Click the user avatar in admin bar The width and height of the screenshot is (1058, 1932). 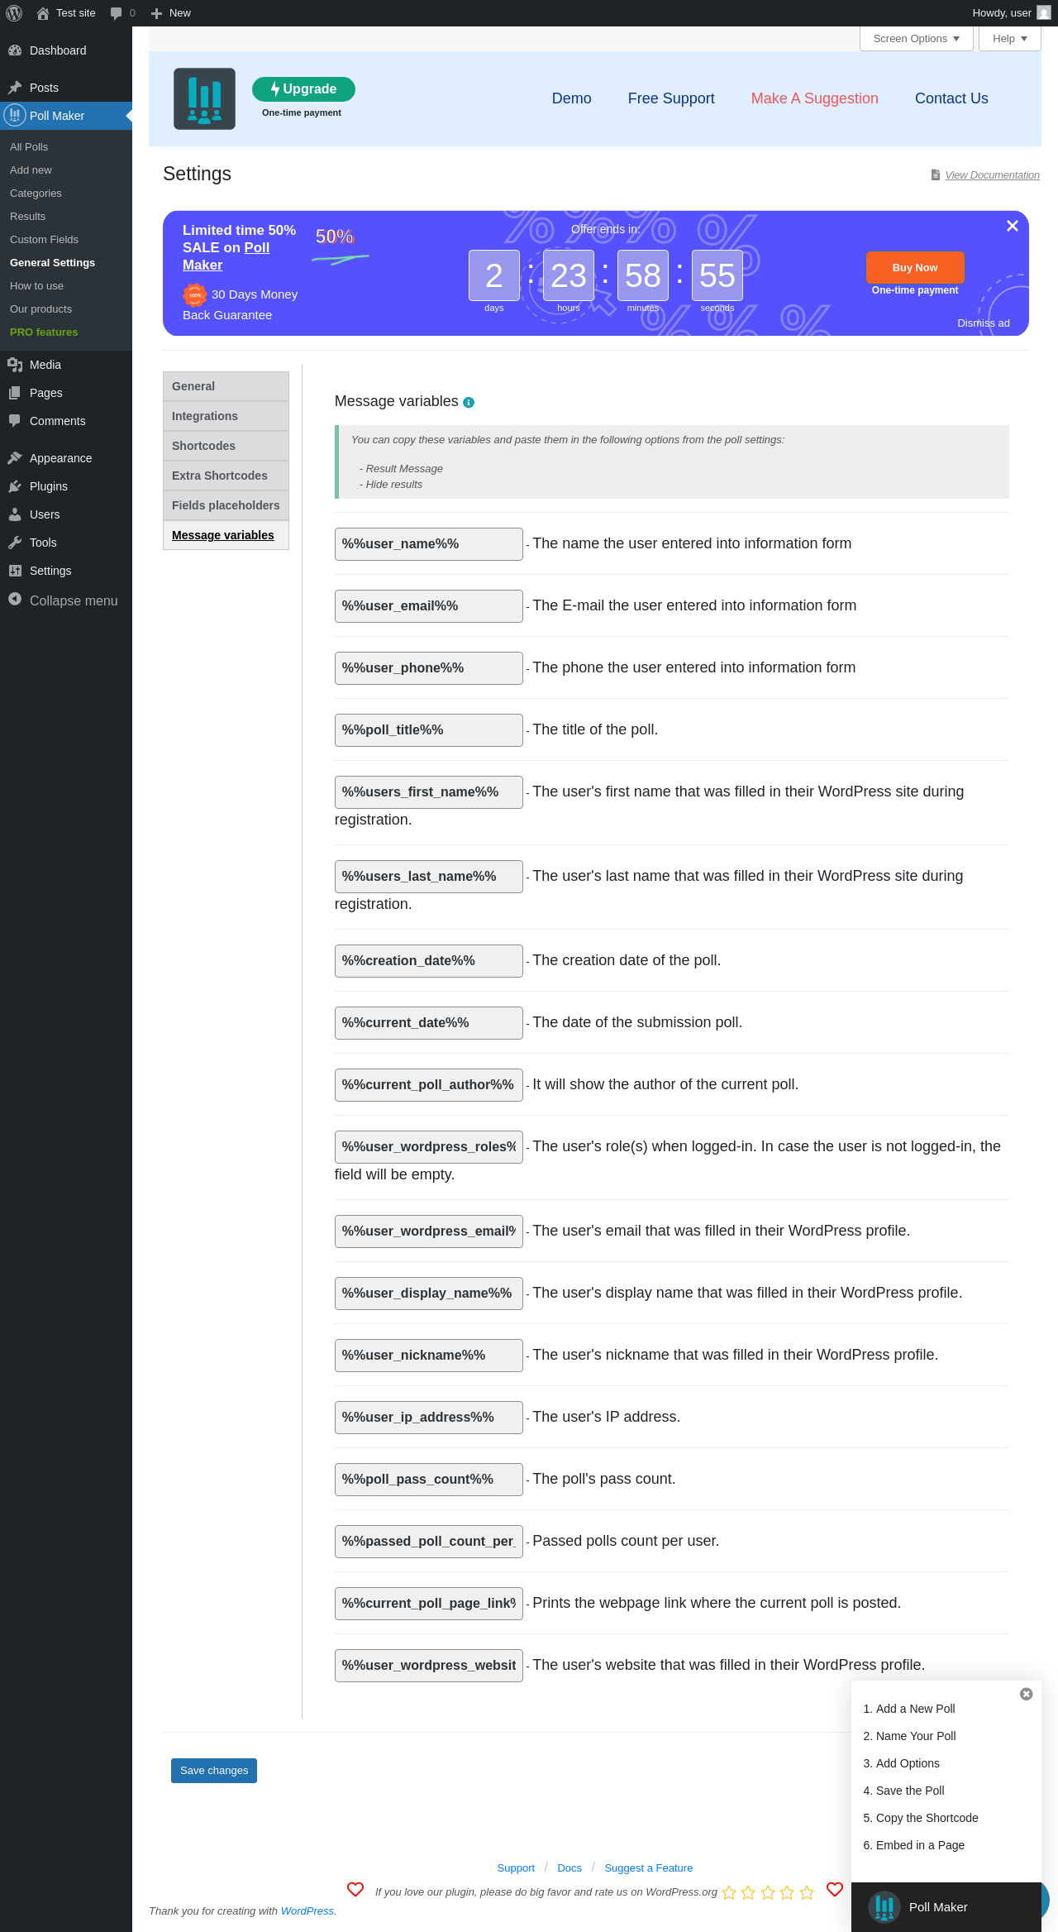pos(1044,13)
